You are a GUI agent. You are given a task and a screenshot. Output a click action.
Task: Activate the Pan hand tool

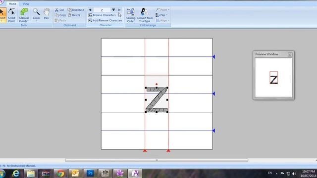[x=46, y=14]
